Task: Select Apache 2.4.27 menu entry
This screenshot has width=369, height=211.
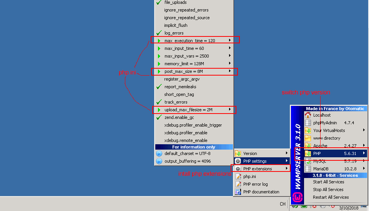Action: coord(335,146)
